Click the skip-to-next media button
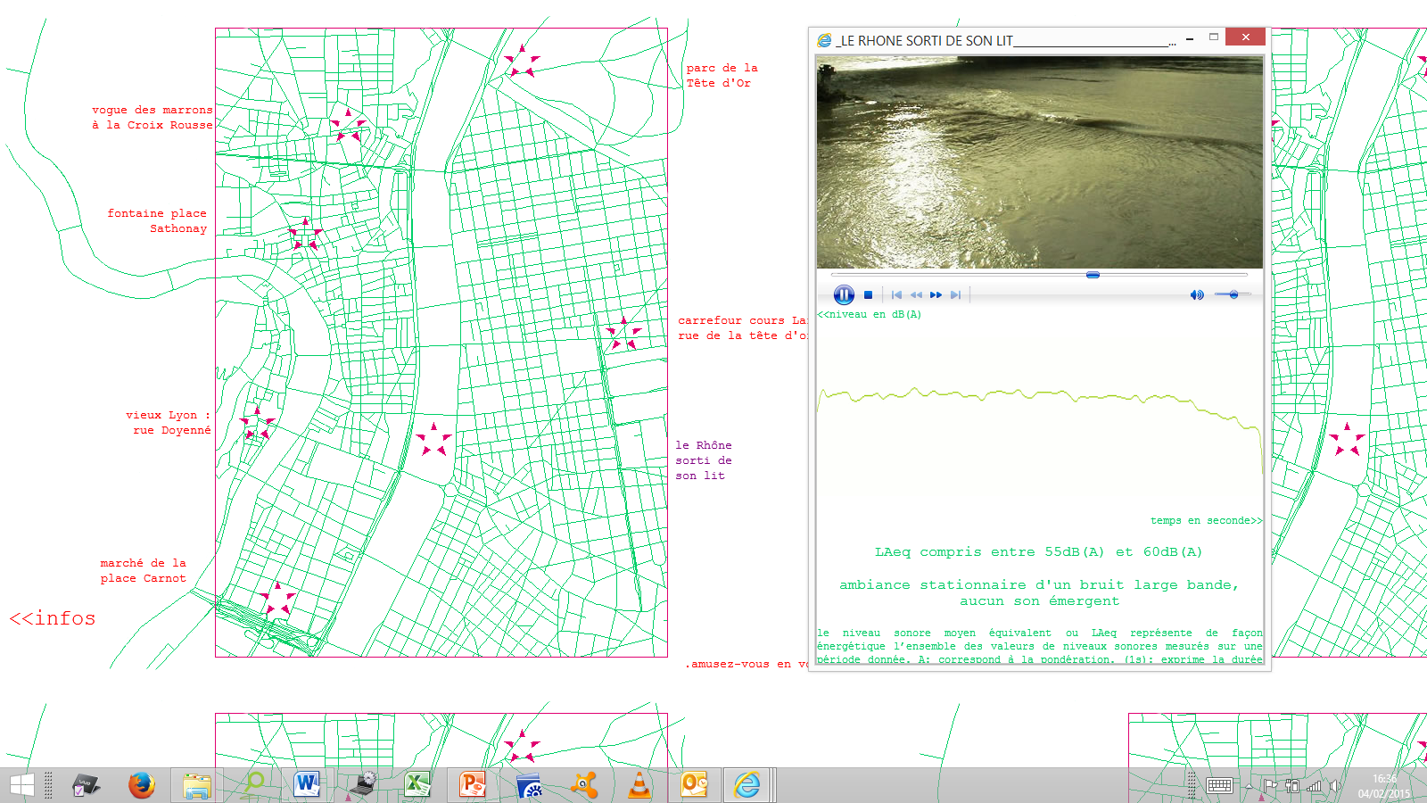The width and height of the screenshot is (1427, 803). tap(955, 294)
